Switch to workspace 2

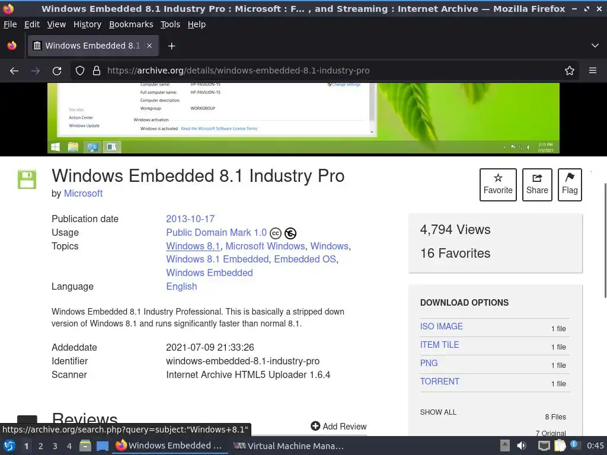41,446
